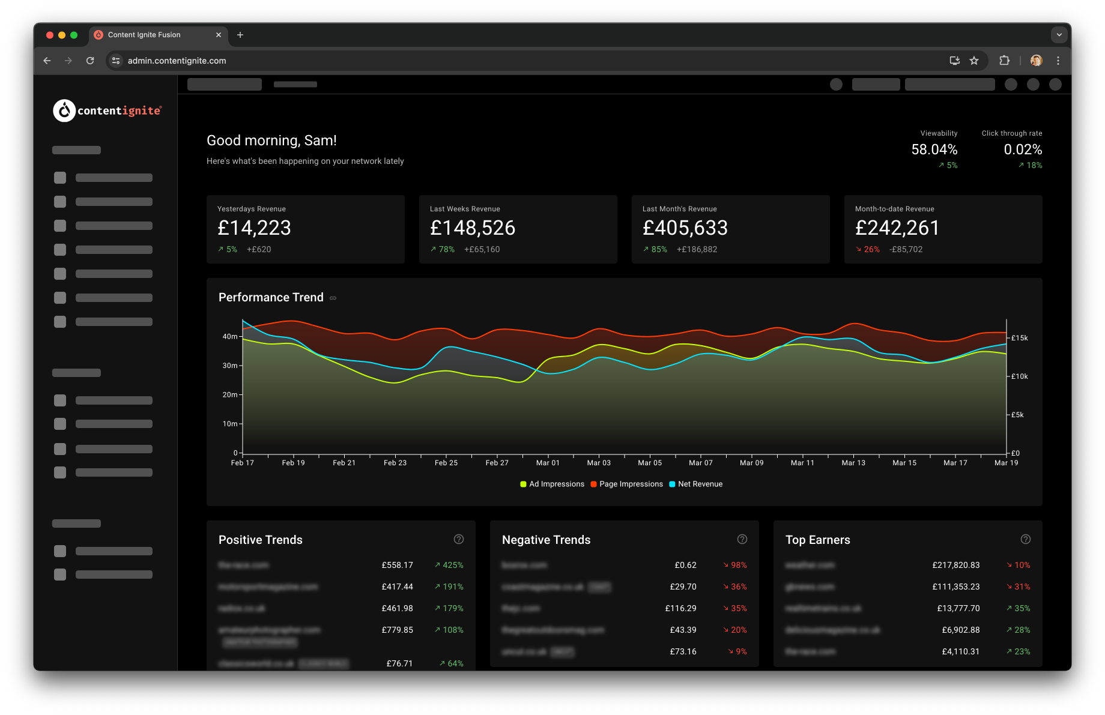This screenshot has height=715, width=1105.
Task: Select the Top Earners row with £217,820.83
Action: (x=908, y=565)
